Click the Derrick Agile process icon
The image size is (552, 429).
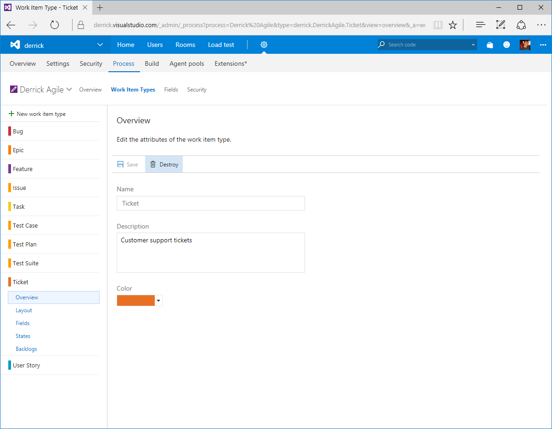[x=14, y=89]
